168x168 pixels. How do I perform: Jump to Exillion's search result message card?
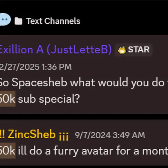[84, 74]
